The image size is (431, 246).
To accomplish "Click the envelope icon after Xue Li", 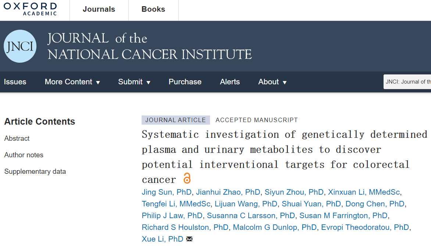I will (x=189, y=239).
